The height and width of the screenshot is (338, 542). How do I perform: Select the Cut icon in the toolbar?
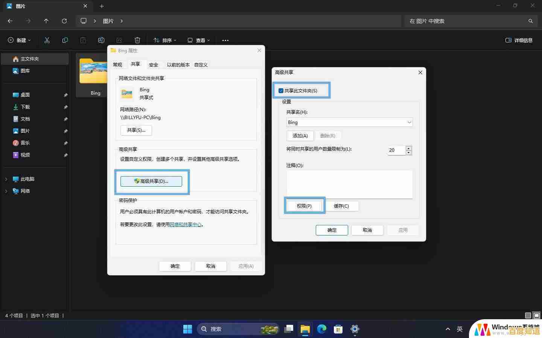click(x=47, y=40)
